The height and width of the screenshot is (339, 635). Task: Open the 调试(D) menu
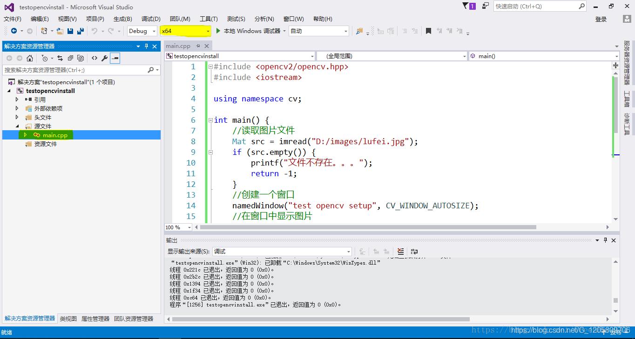coord(151,19)
